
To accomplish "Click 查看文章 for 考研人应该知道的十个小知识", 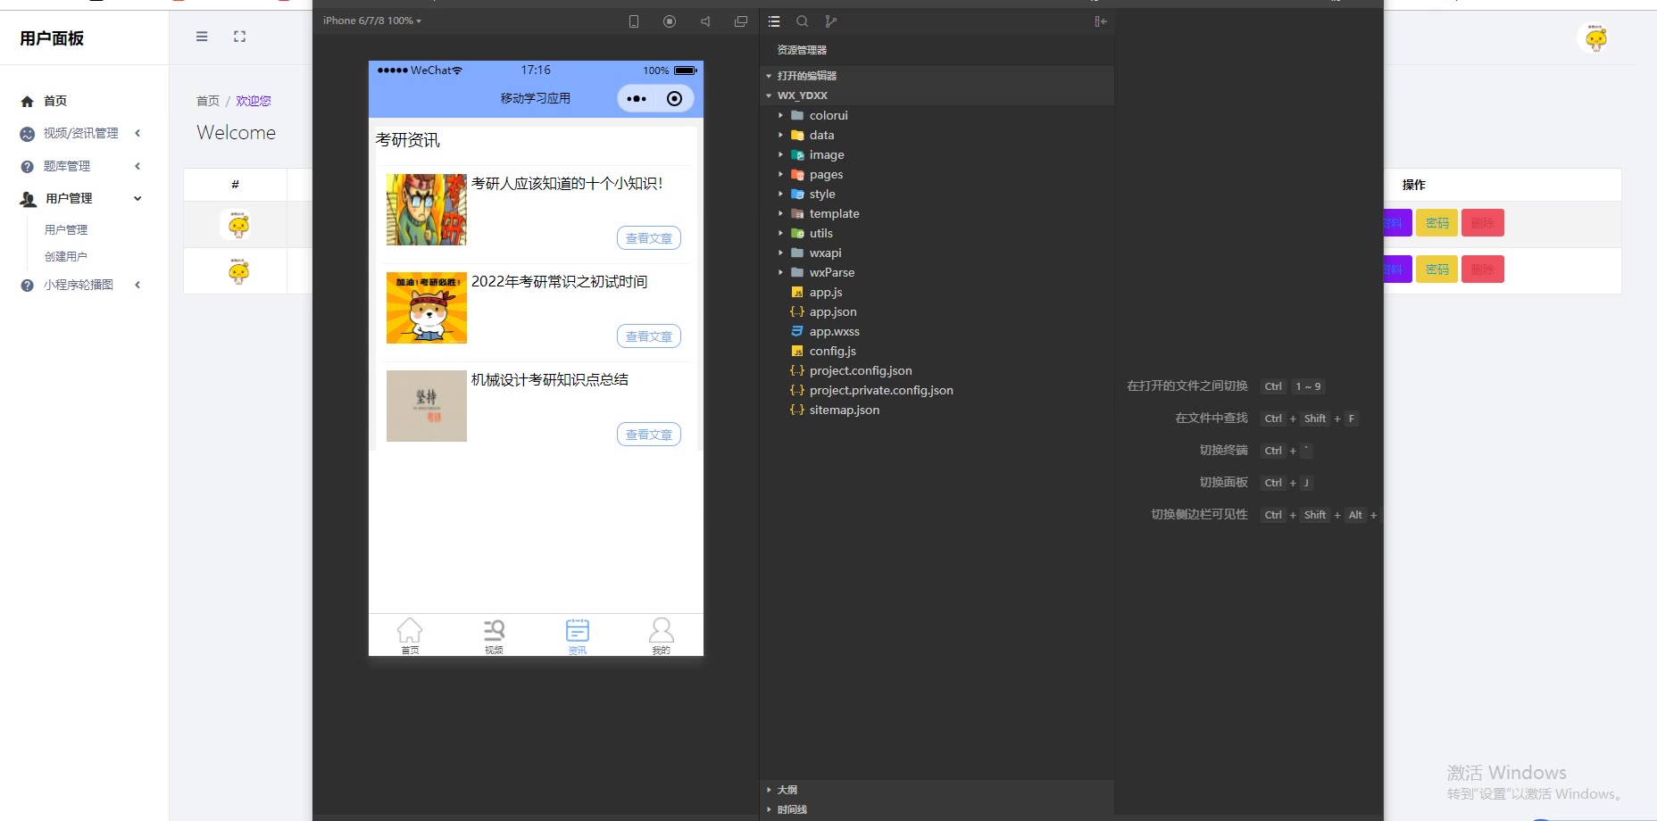I will point(649,238).
